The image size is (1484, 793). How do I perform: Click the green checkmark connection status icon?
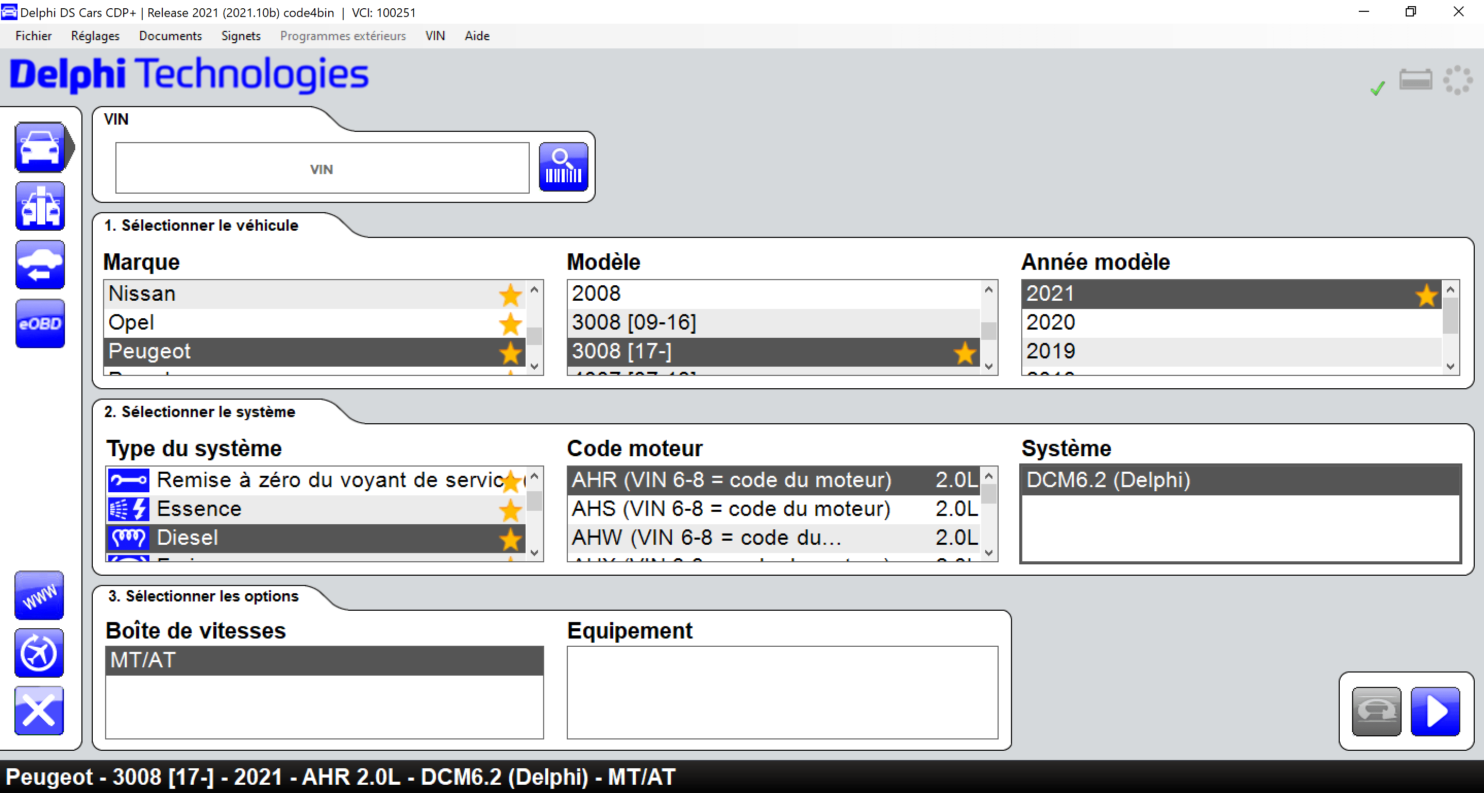1377,88
